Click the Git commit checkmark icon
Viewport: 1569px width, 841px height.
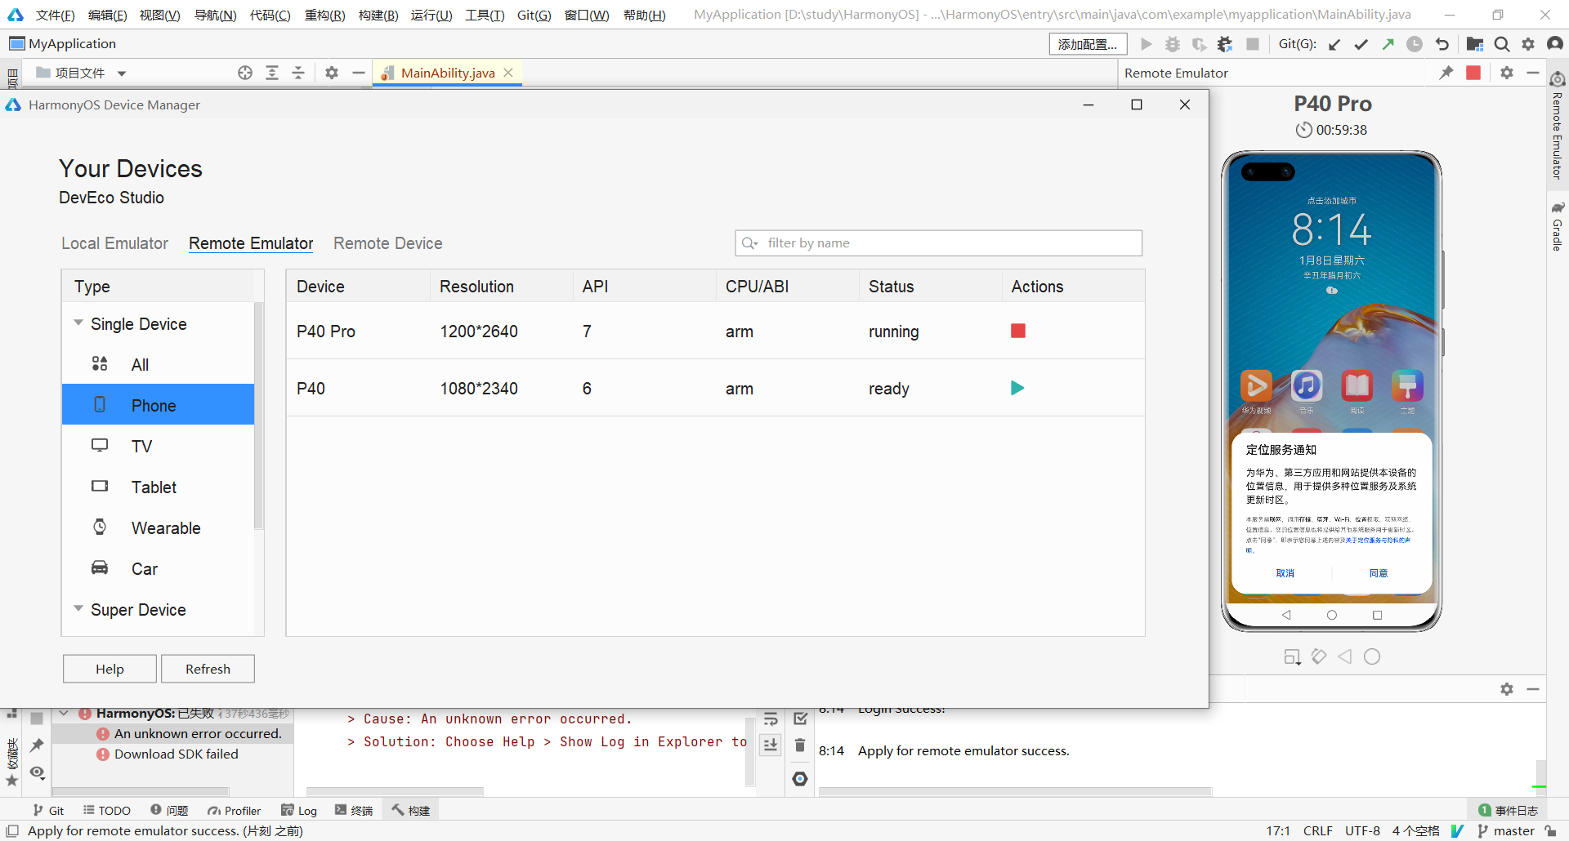(1361, 44)
